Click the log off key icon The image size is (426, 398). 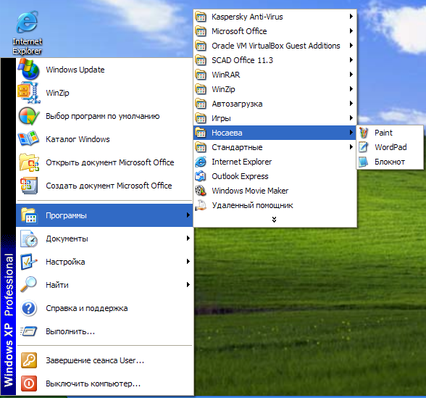pyautogui.click(x=29, y=360)
